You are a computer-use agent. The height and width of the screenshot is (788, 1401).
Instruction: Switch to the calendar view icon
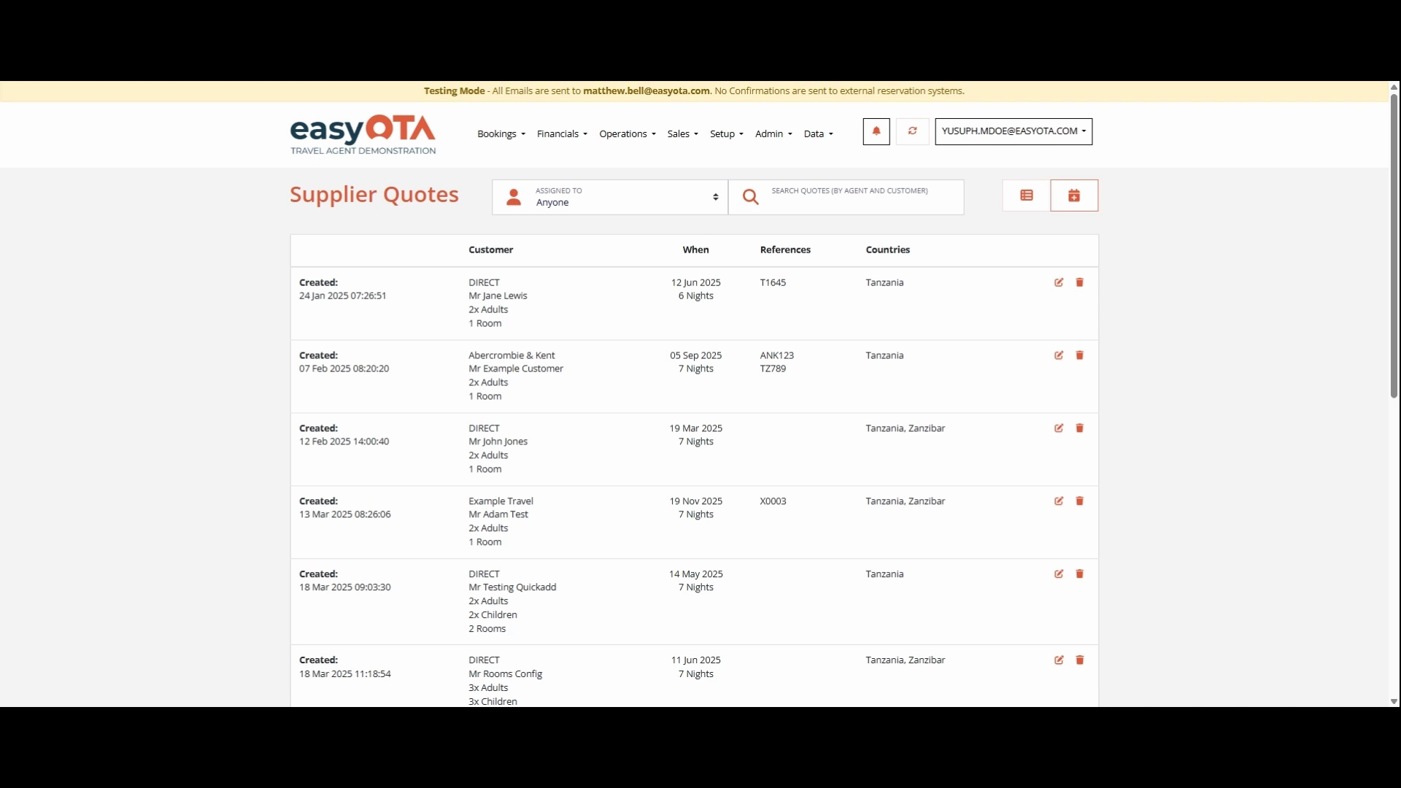pos(1074,196)
